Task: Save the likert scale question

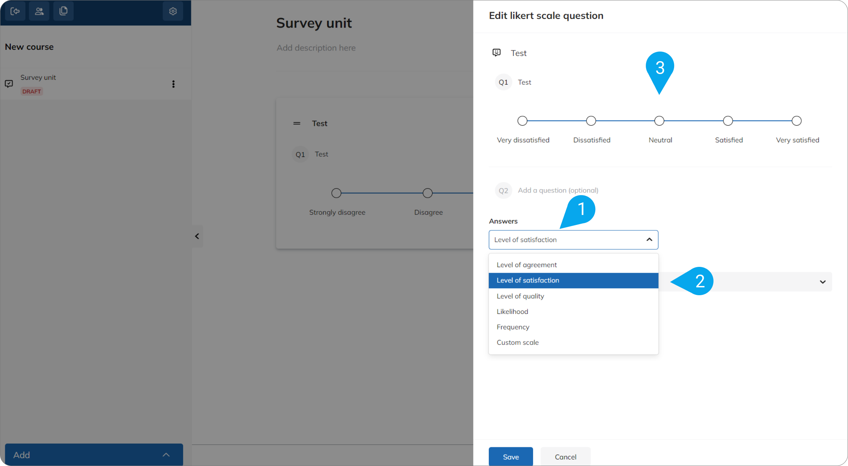Action: click(511, 457)
